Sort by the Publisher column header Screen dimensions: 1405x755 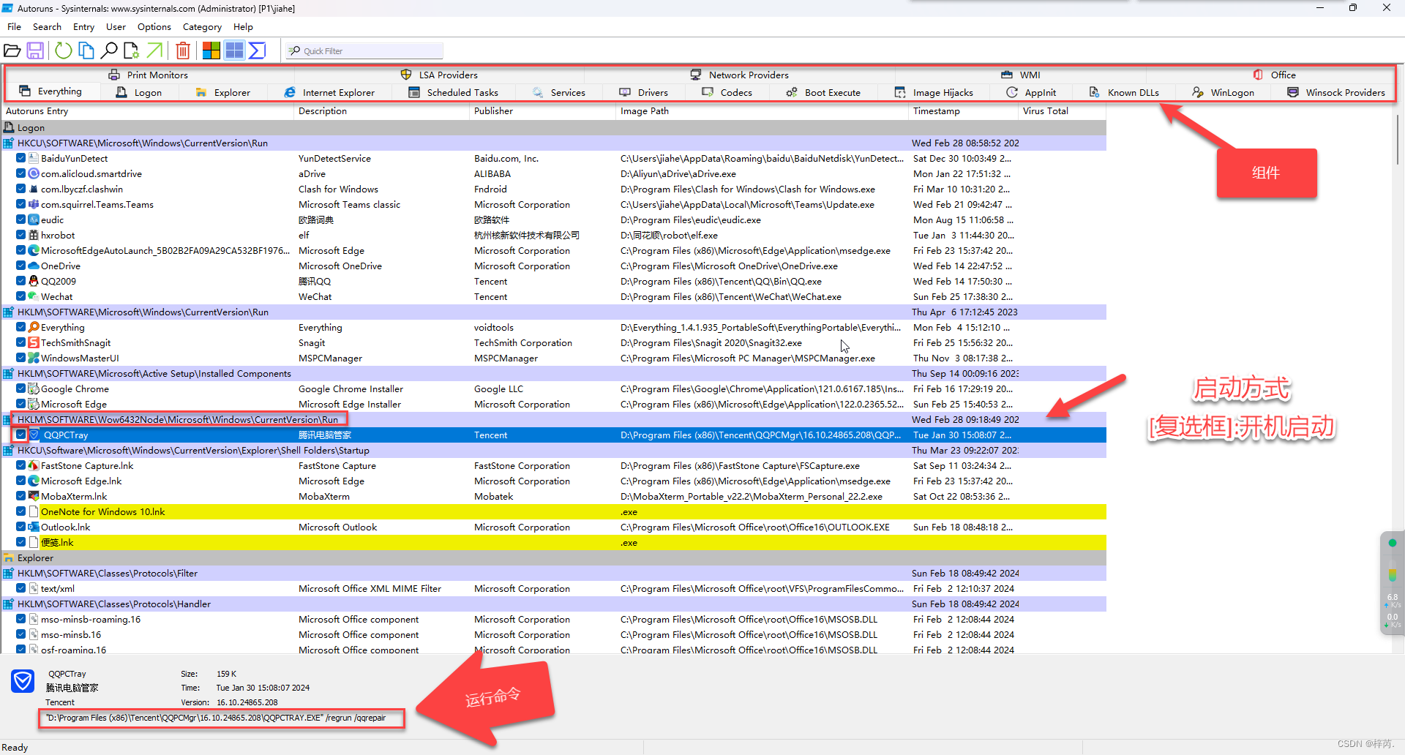tap(542, 111)
